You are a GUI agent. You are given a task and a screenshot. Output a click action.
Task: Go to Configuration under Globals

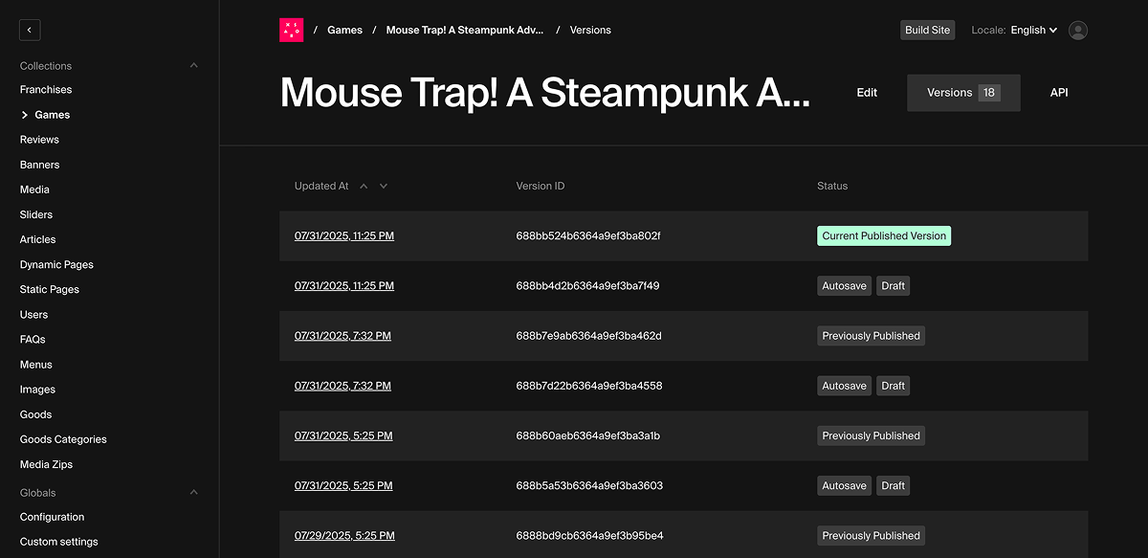(x=52, y=517)
